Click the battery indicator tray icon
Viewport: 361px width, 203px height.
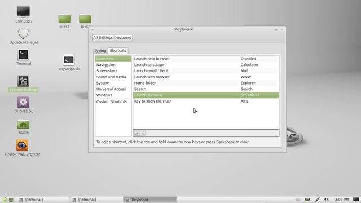307,200
